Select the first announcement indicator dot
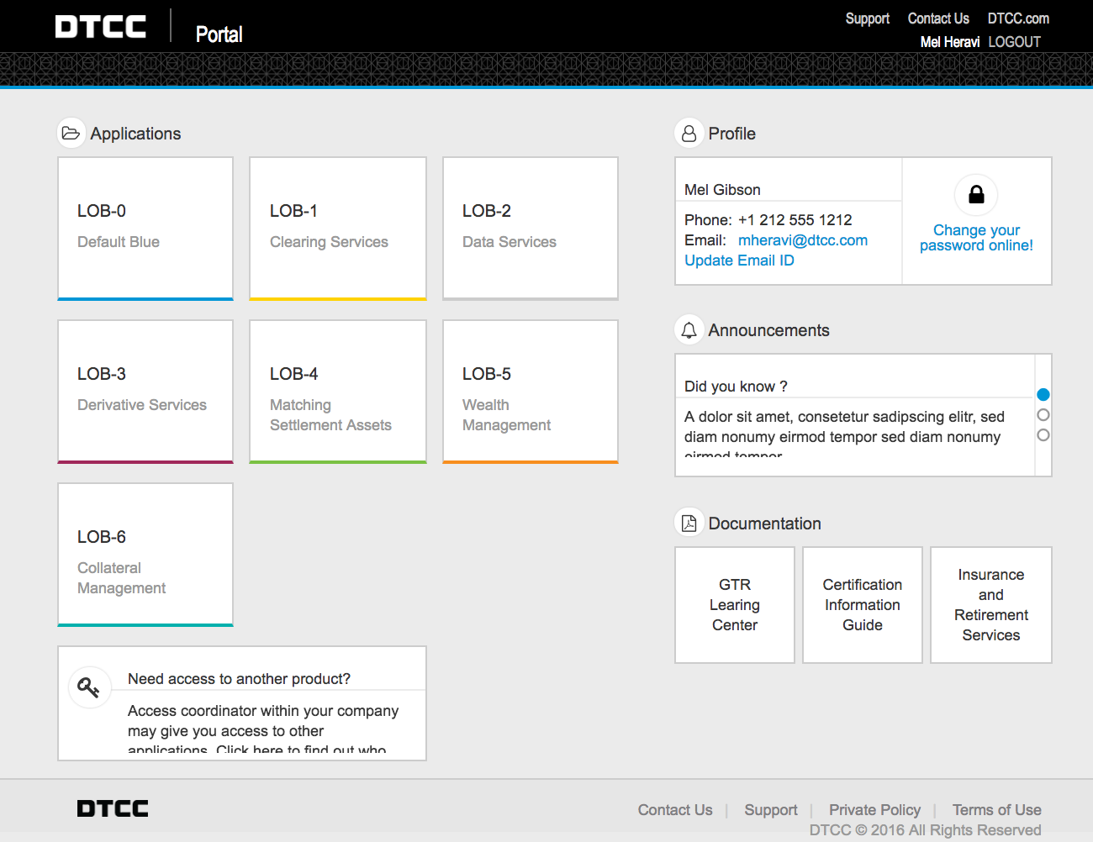1093x842 pixels. coord(1043,394)
